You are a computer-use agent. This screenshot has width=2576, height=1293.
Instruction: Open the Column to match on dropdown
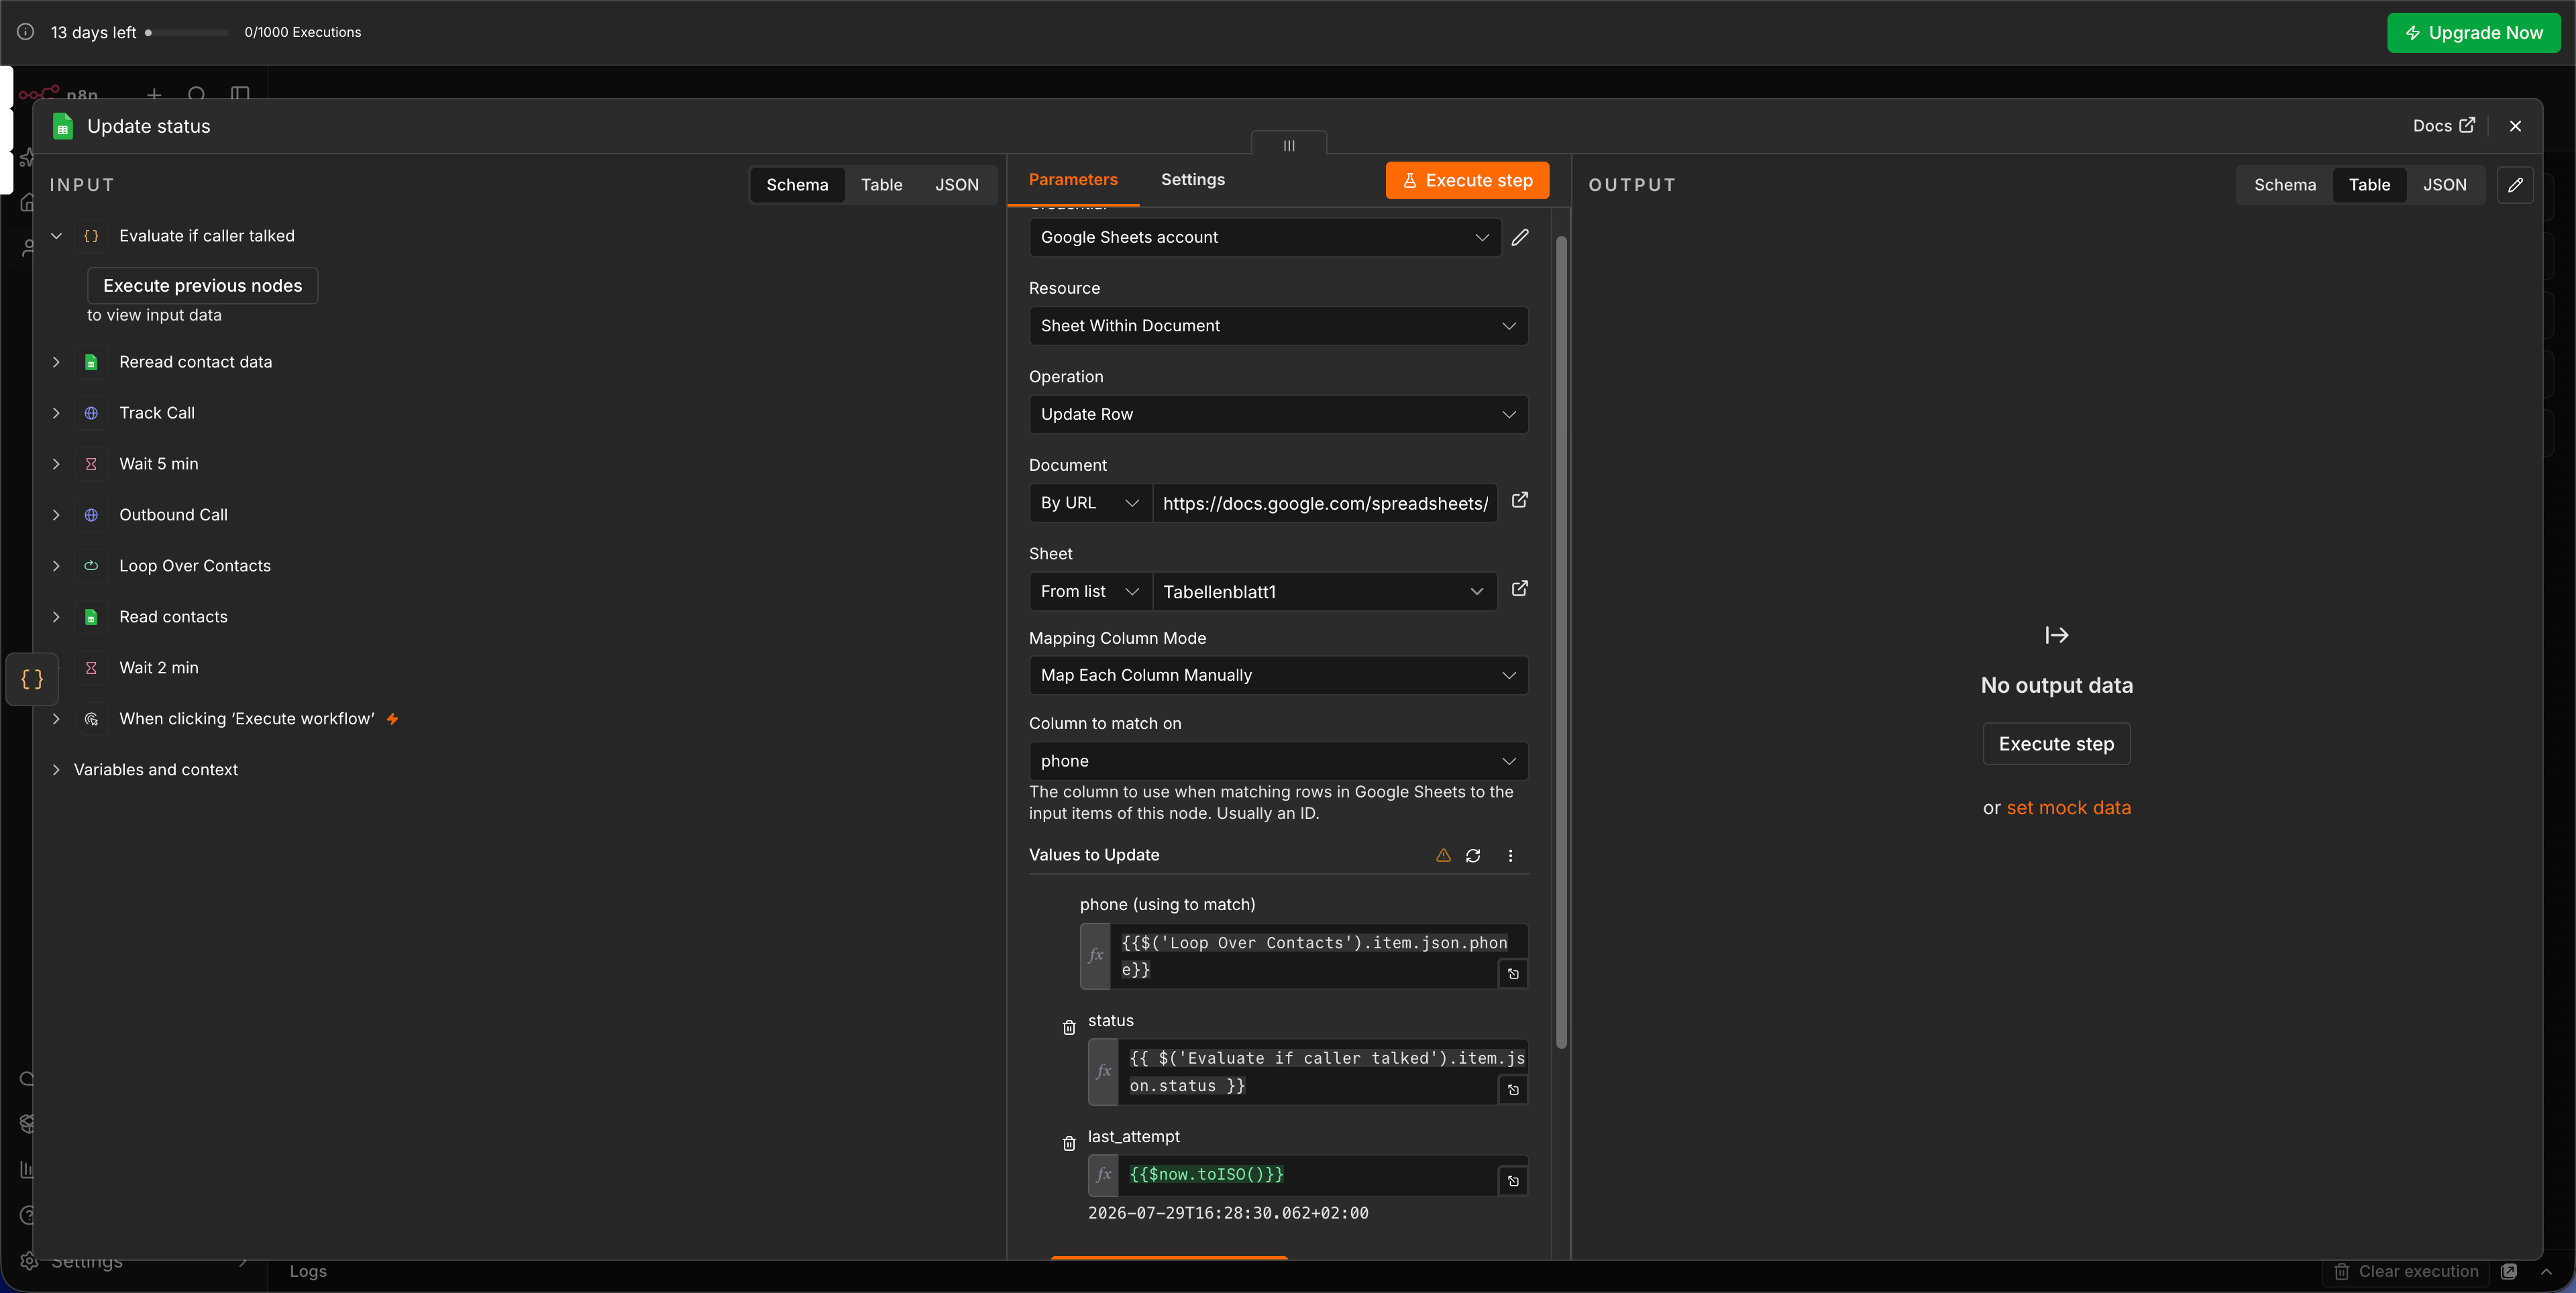point(1278,761)
